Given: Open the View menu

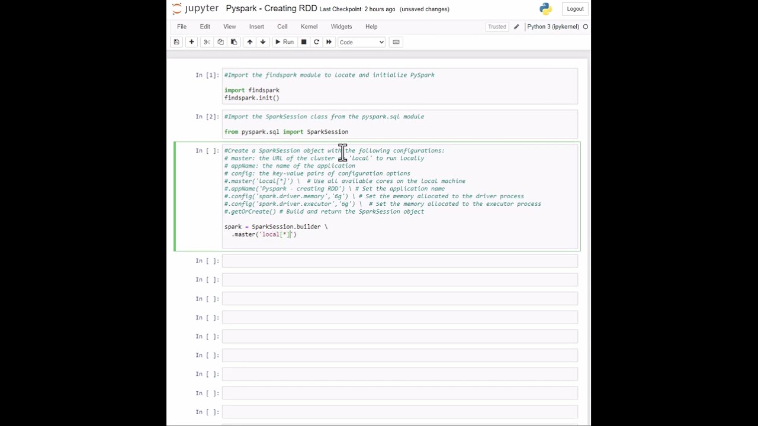Looking at the screenshot, I should click(x=229, y=27).
